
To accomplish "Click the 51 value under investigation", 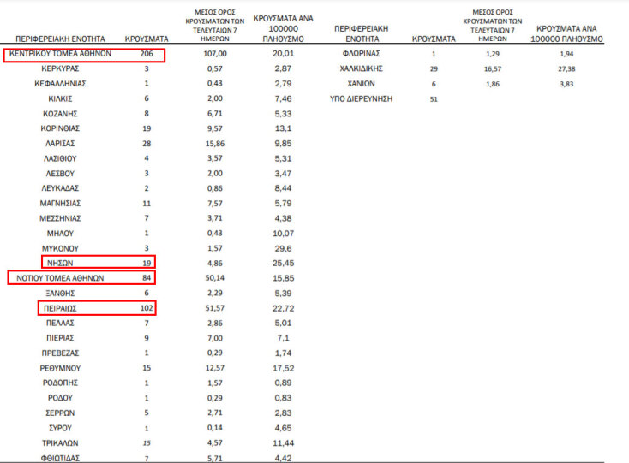I will pos(432,99).
